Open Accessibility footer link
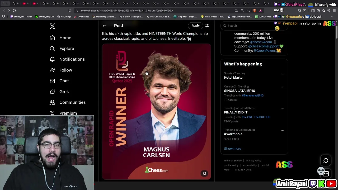 [250, 165]
